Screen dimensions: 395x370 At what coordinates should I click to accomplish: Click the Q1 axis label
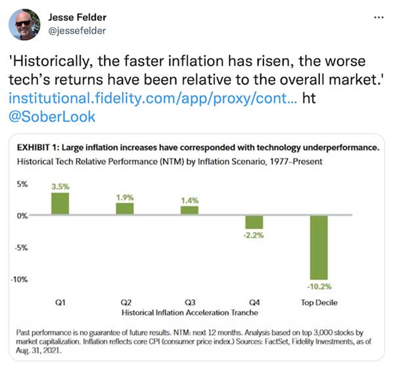[60, 302]
